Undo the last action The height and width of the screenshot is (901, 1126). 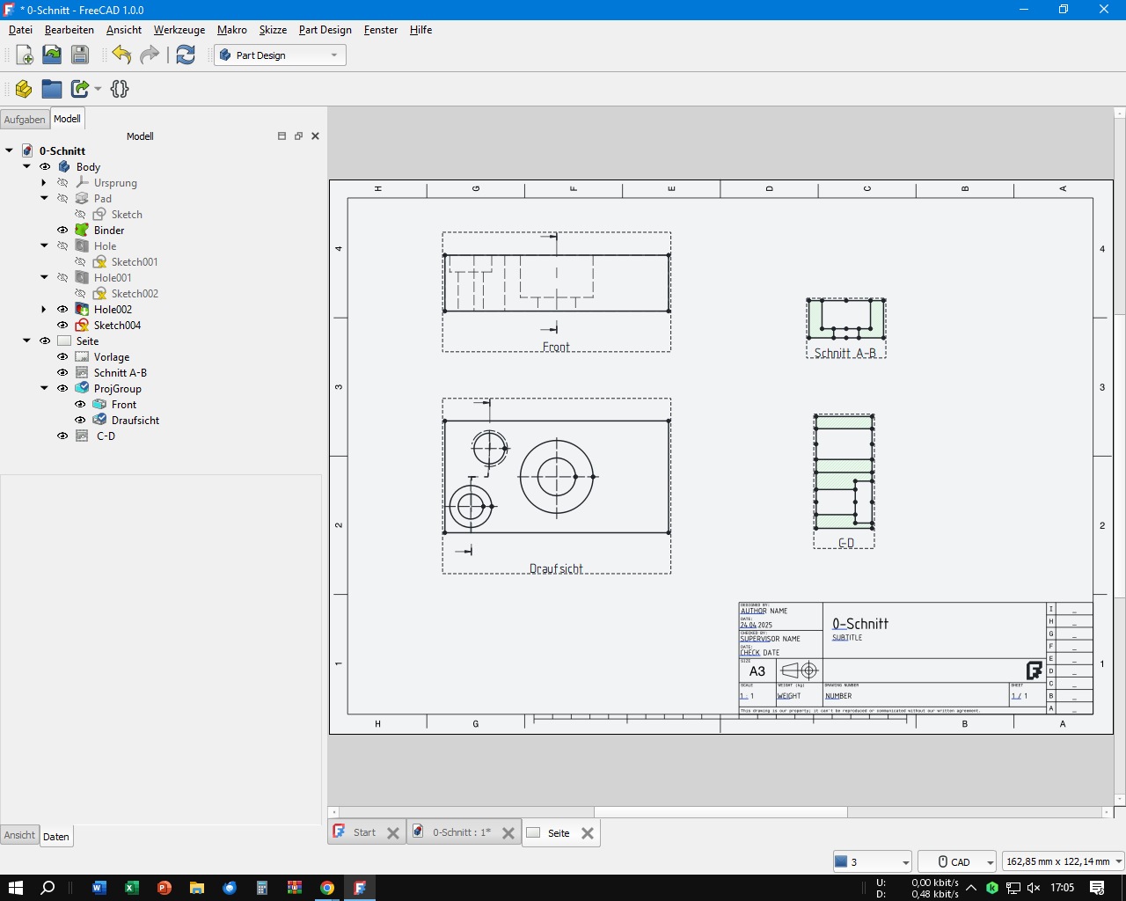coord(121,55)
